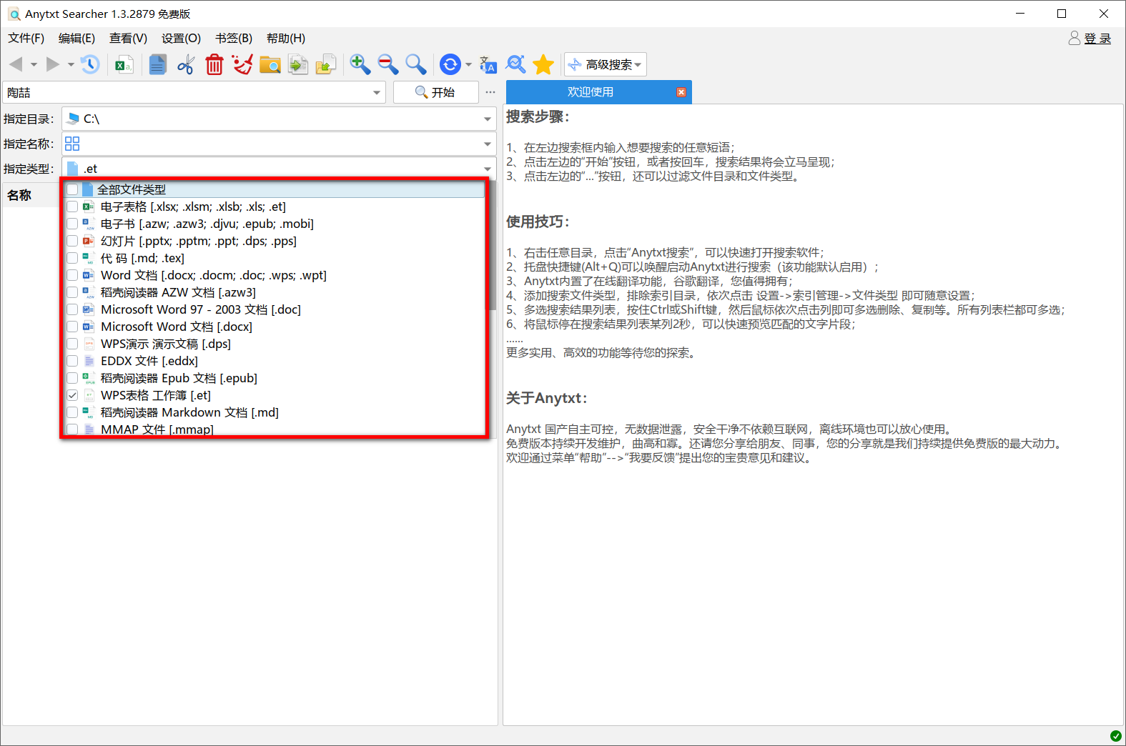
Task: Check the 代码 [.md; .tex] checkbox
Action: coord(72,258)
